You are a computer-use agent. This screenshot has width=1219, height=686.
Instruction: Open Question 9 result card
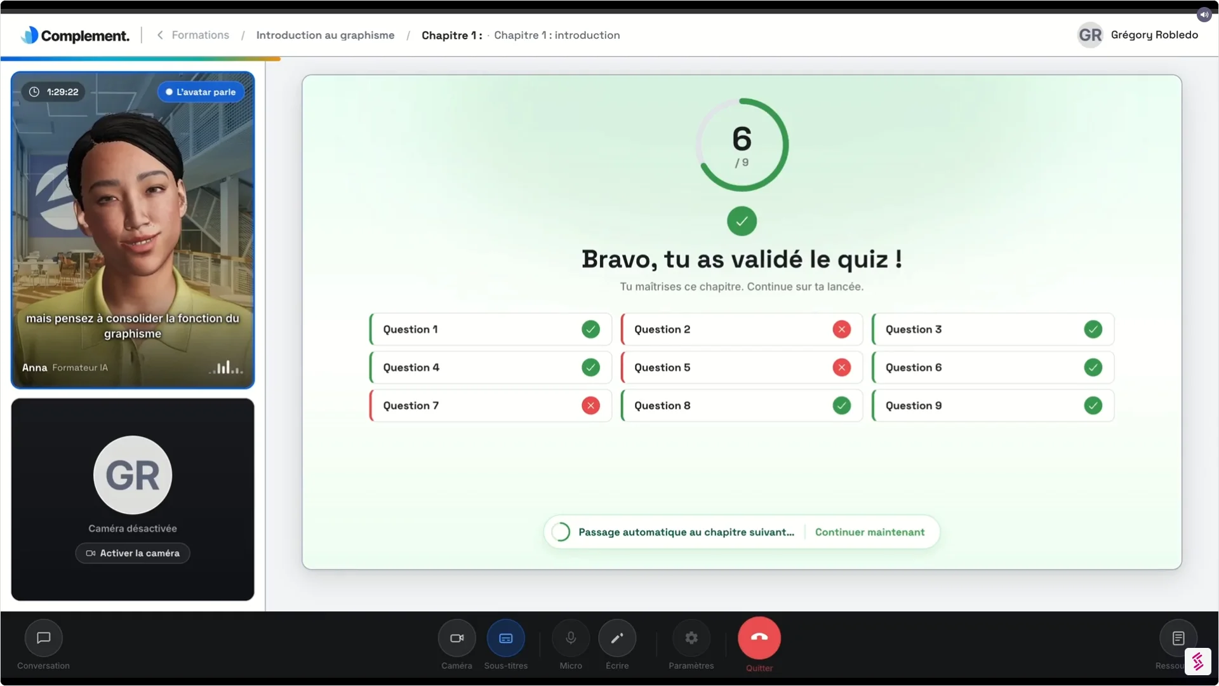tap(993, 405)
